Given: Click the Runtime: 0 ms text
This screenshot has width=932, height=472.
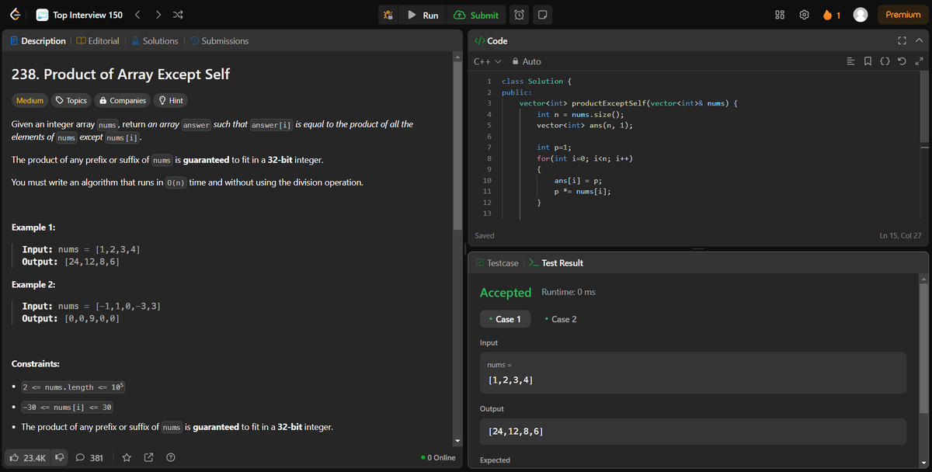Looking at the screenshot, I should point(568,292).
